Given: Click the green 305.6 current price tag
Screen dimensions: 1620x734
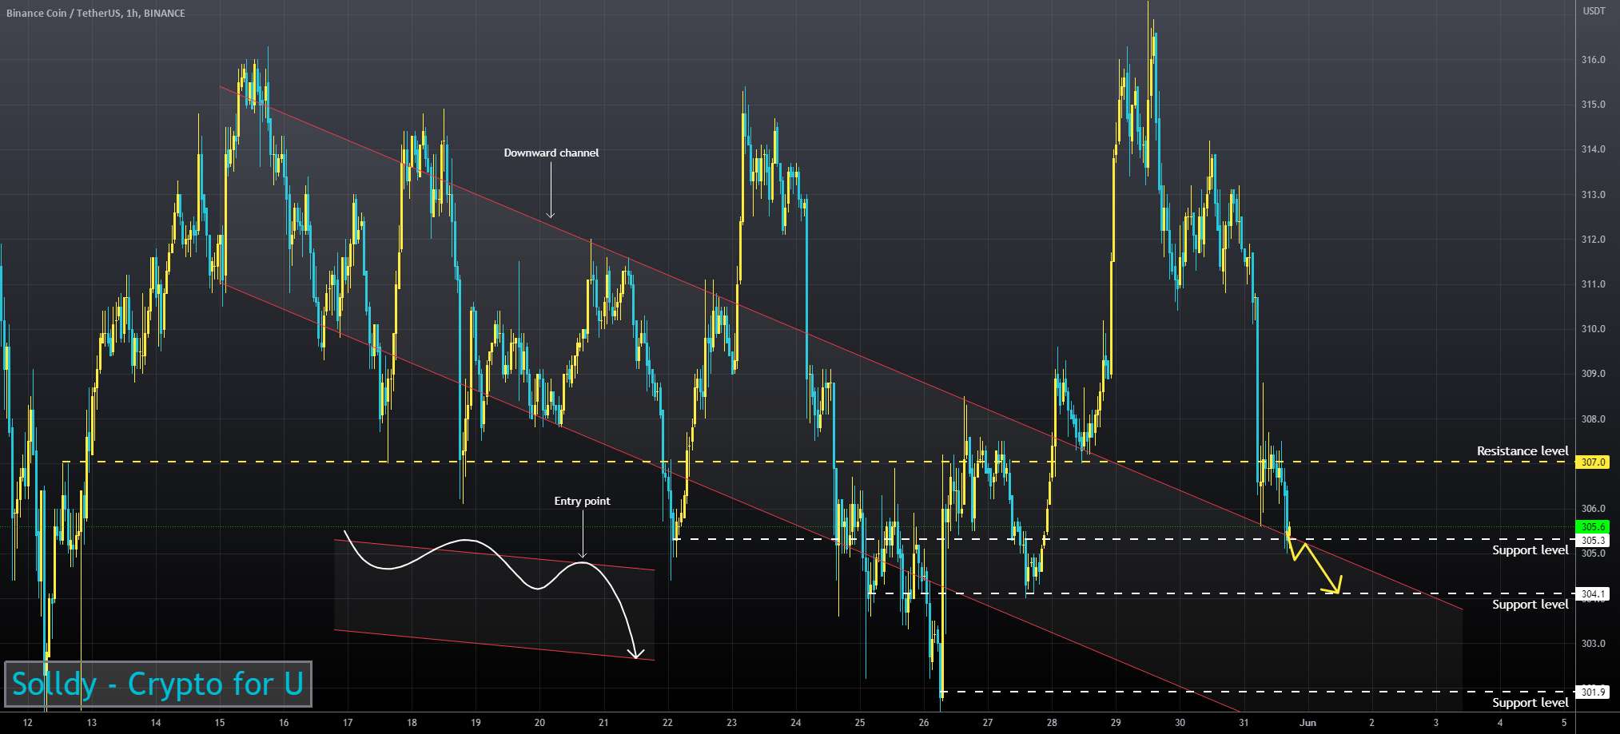Looking at the screenshot, I should pos(1592,527).
